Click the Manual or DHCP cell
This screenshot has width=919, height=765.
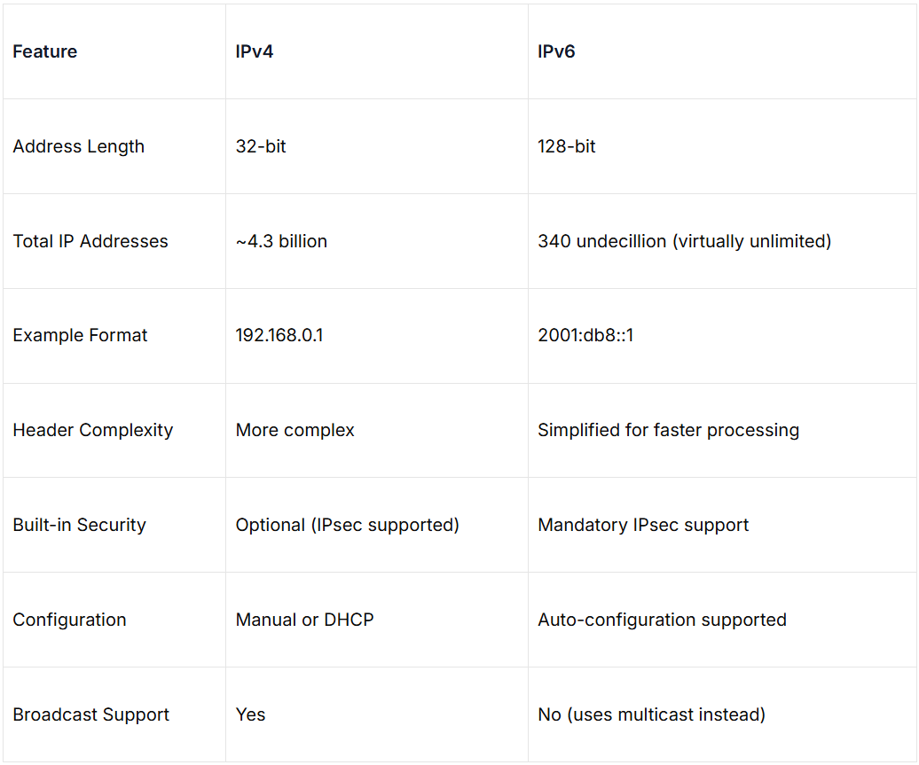coord(305,620)
